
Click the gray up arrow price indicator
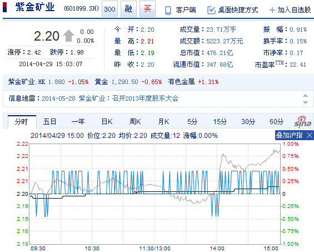click(68, 36)
